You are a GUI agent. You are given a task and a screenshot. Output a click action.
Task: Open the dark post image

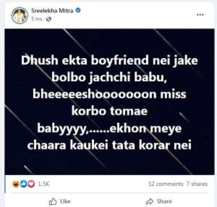tap(109, 102)
